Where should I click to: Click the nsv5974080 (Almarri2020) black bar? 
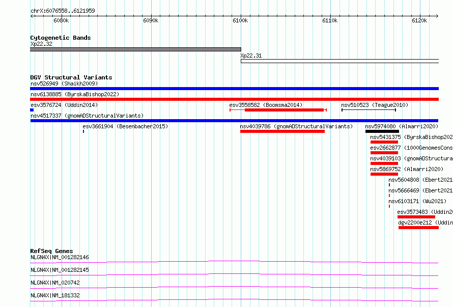click(x=382, y=131)
